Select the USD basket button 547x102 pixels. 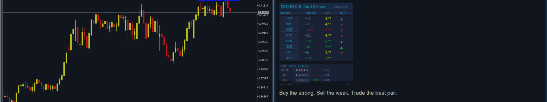pos(289,41)
